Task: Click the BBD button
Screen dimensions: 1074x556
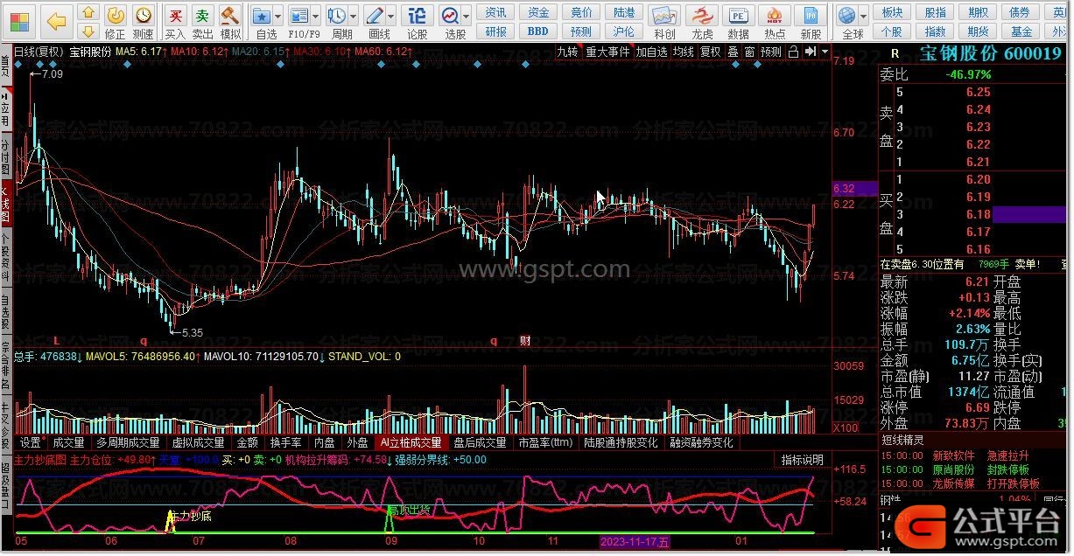Action: coord(538,31)
